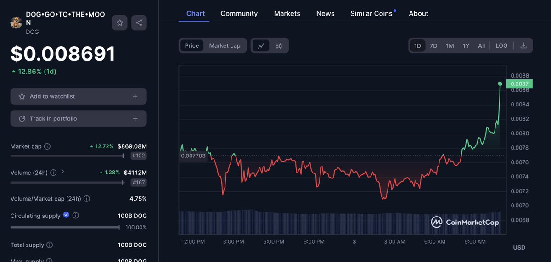Open the Chart tab

196,13
